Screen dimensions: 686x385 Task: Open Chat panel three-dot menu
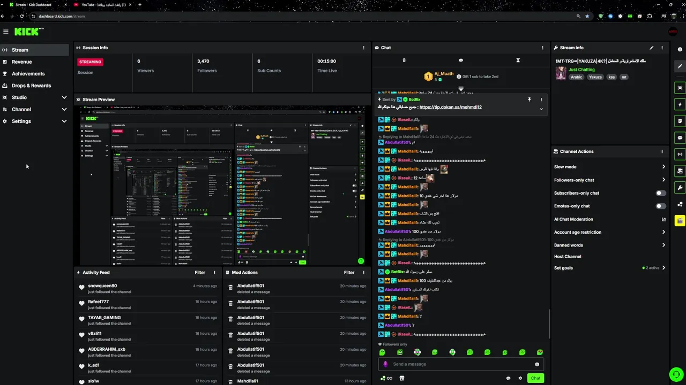[542, 48]
